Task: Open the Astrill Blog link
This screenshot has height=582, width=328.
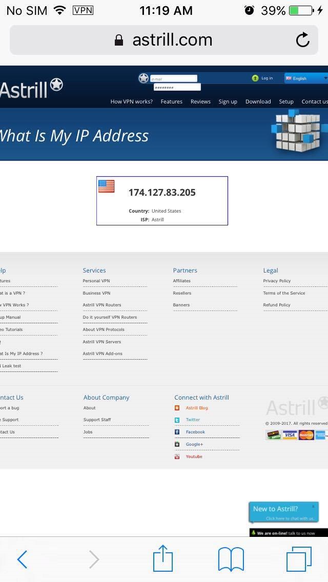Action: point(197,408)
